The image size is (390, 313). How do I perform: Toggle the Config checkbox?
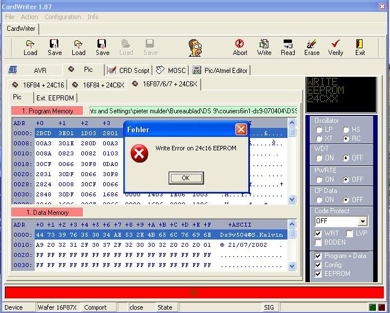click(318, 265)
